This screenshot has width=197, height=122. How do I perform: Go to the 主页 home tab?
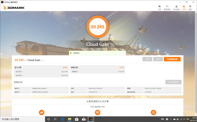pyautogui.click(x=159, y=8)
